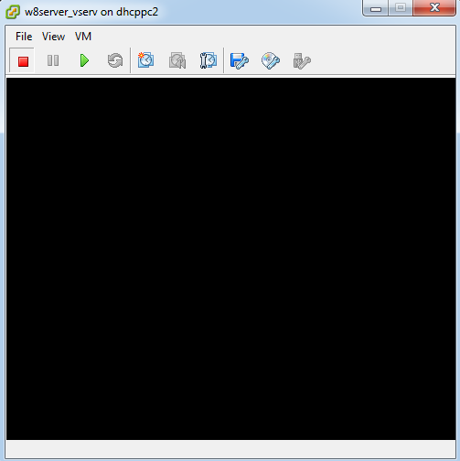Click the greyed-out maximize button

pos(401,7)
